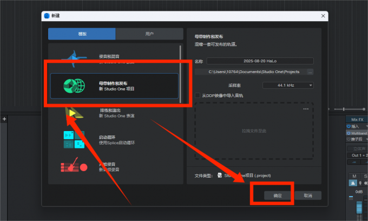368x221 pixels.
Task: Click the up-down arrow icon beside metronome
Action: tap(360, 183)
